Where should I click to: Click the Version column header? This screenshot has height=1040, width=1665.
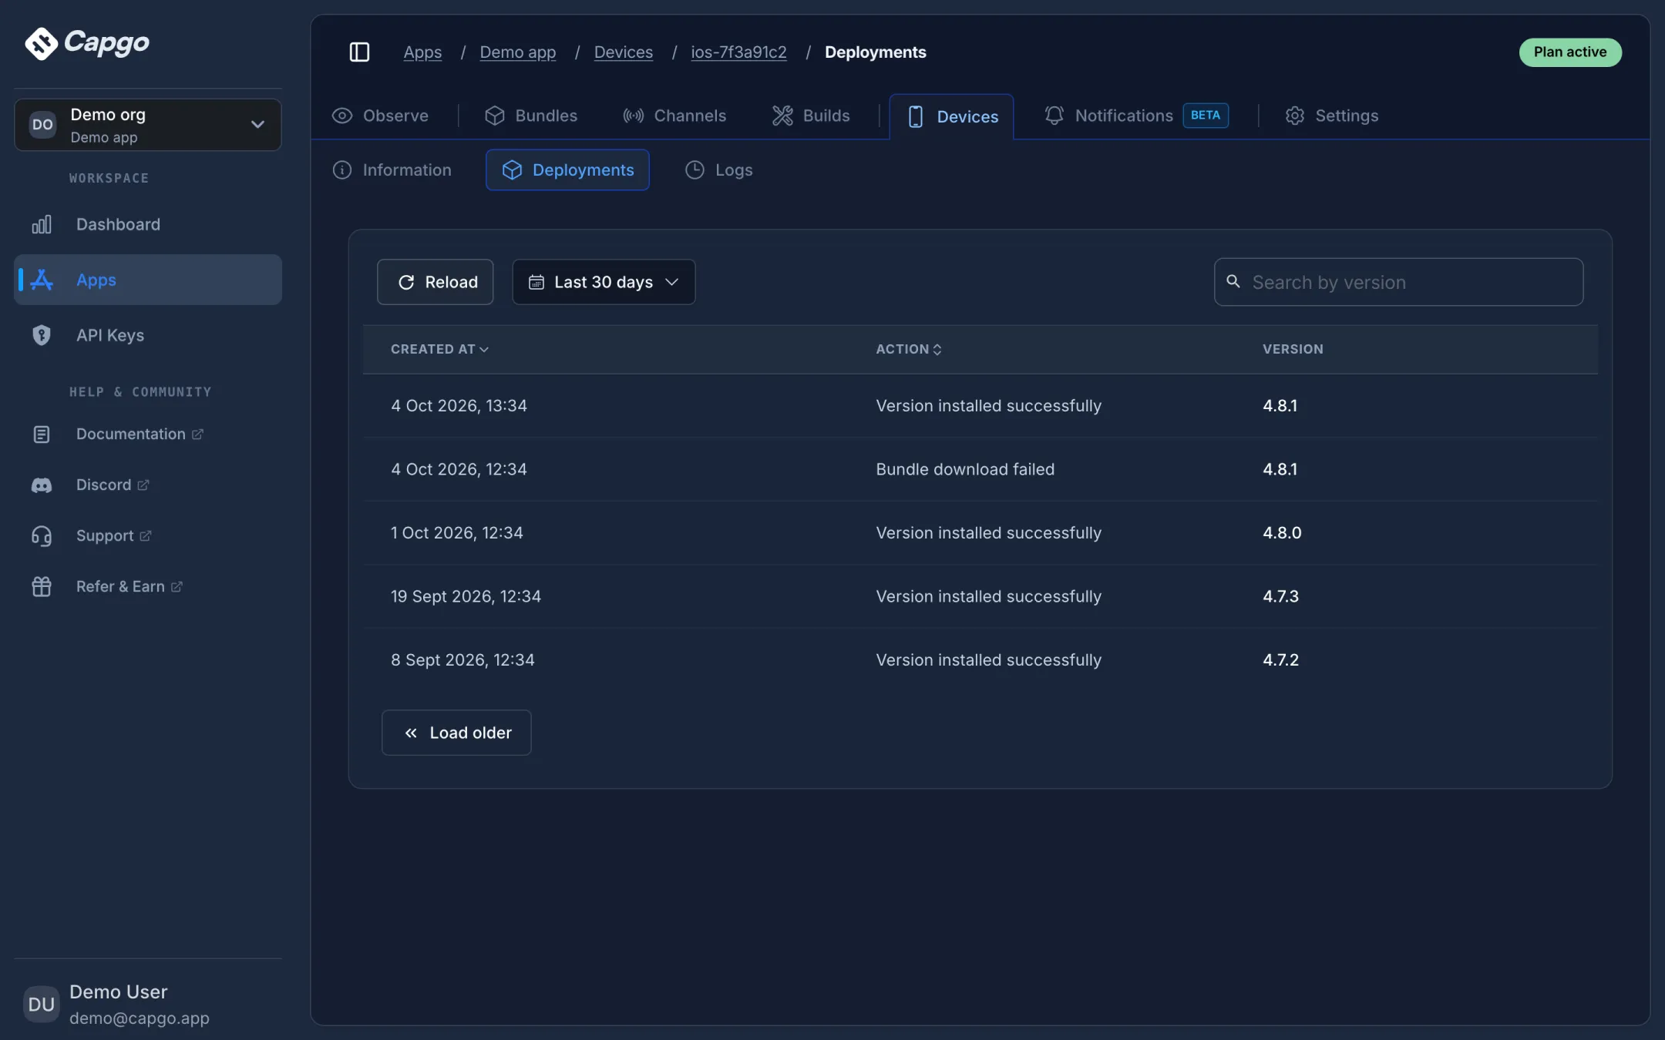point(1293,349)
